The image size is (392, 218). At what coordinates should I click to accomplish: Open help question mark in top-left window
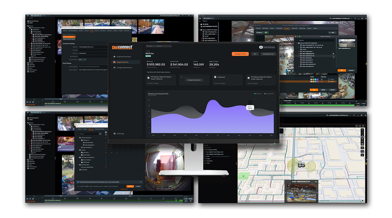(x=183, y=15)
